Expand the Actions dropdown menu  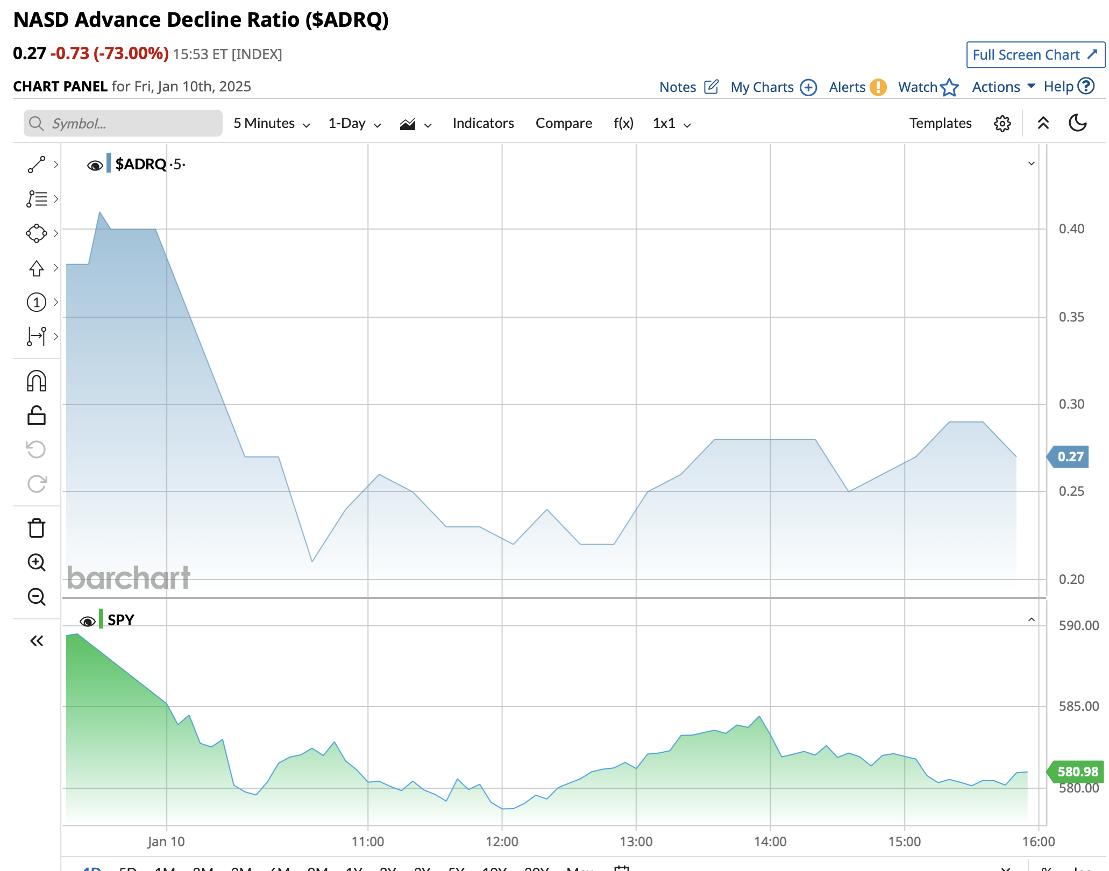coord(1003,87)
